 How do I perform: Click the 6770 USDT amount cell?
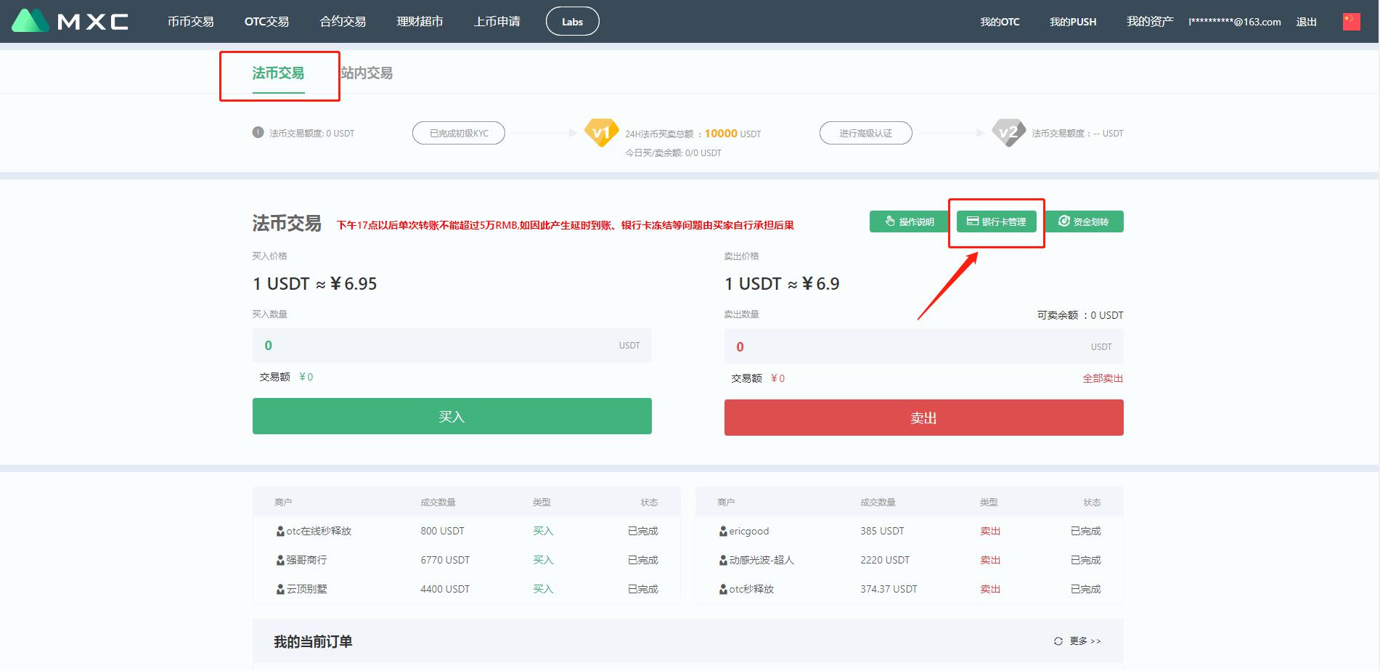point(445,560)
